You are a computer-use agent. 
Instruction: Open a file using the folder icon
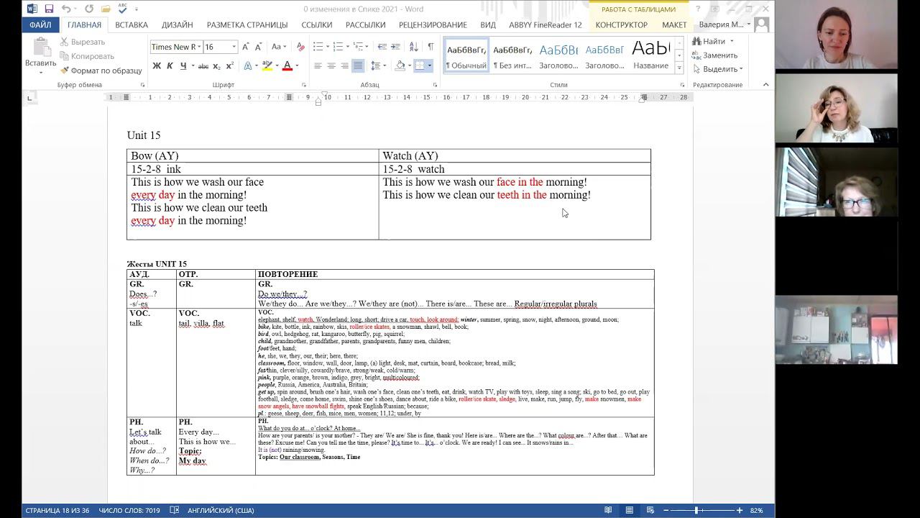pyautogui.click(x=106, y=9)
